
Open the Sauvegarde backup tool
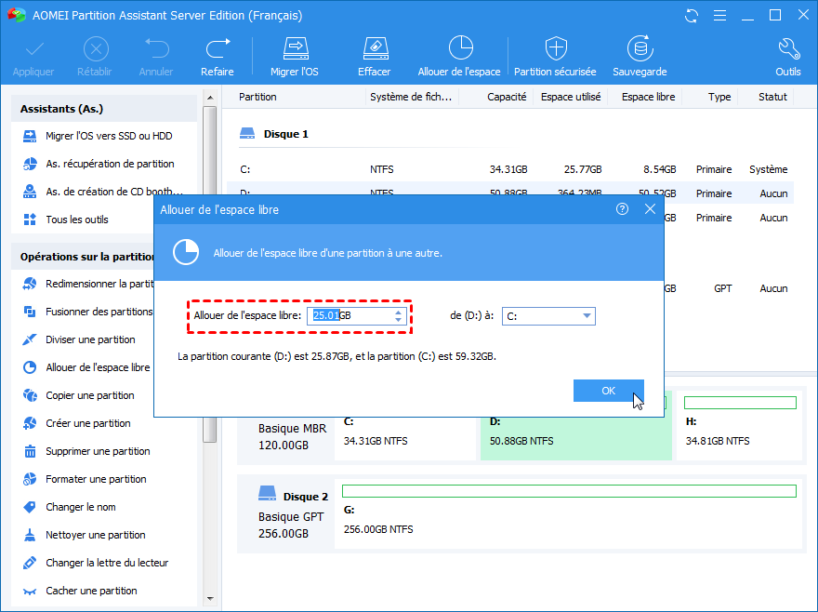click(x=640, y=57)
